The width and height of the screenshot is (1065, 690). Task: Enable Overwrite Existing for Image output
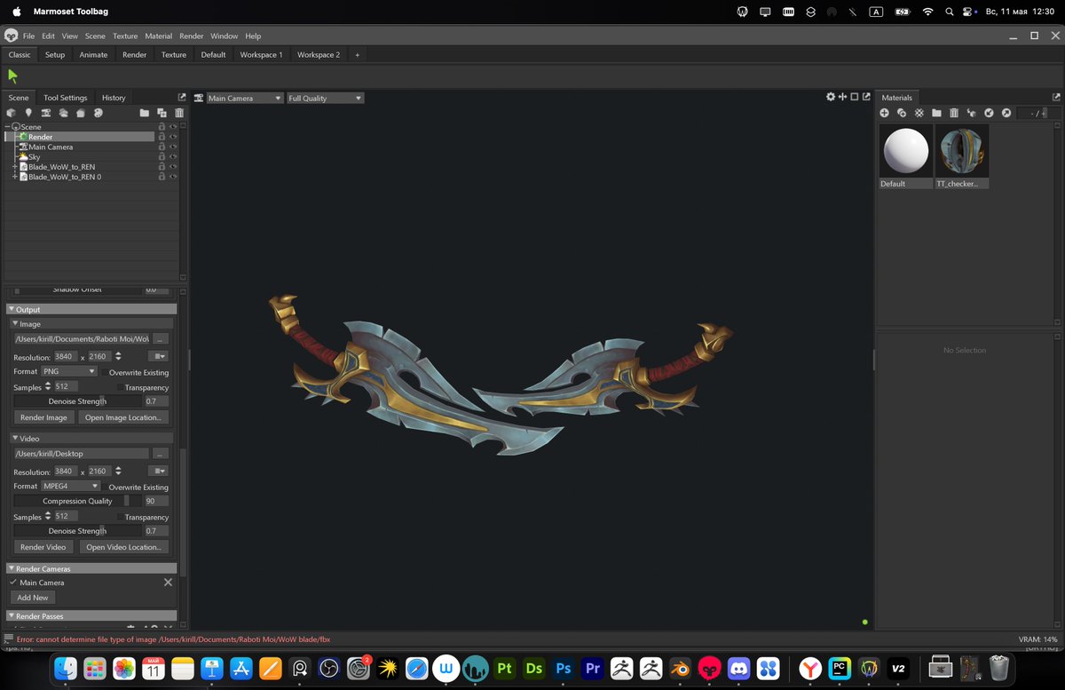coord(104,372)
